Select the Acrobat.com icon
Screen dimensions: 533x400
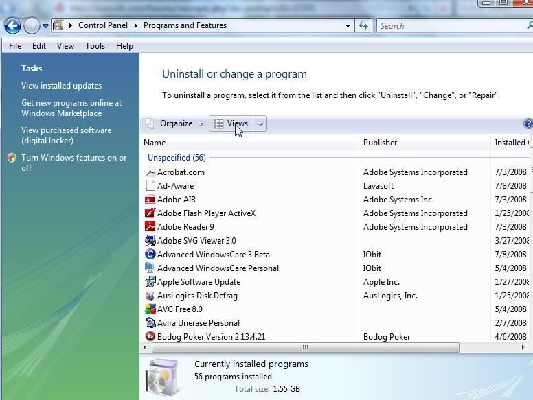pyautogui.click(x=150, y=172)
